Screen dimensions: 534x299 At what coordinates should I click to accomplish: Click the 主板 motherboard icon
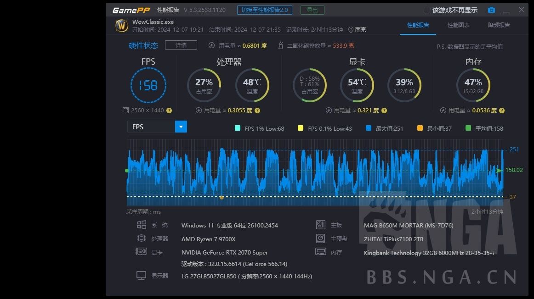point(320,225)
